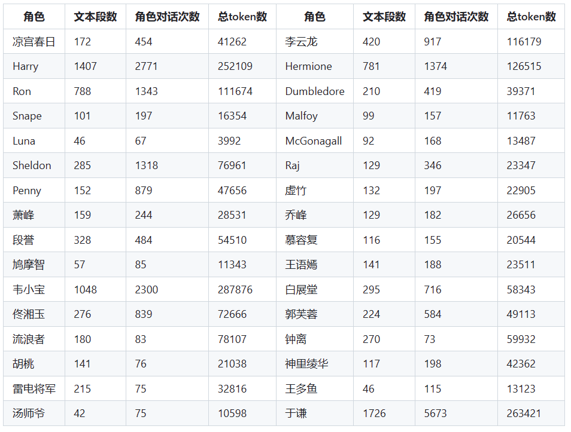
Task: Click Snape's dialogue count 197
Action: (x=144, y=116)
